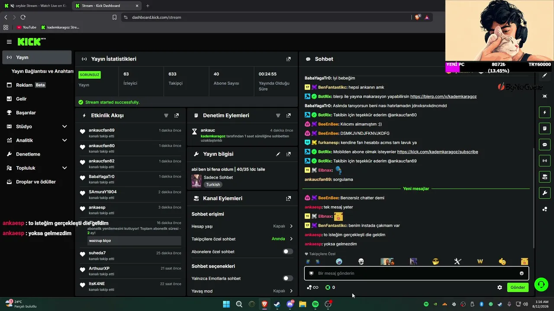The height and width of the screenshot is (311, 554).
Task: Open Takipçilere özel sohbet setting set to Anında
Action: (242, 239)
